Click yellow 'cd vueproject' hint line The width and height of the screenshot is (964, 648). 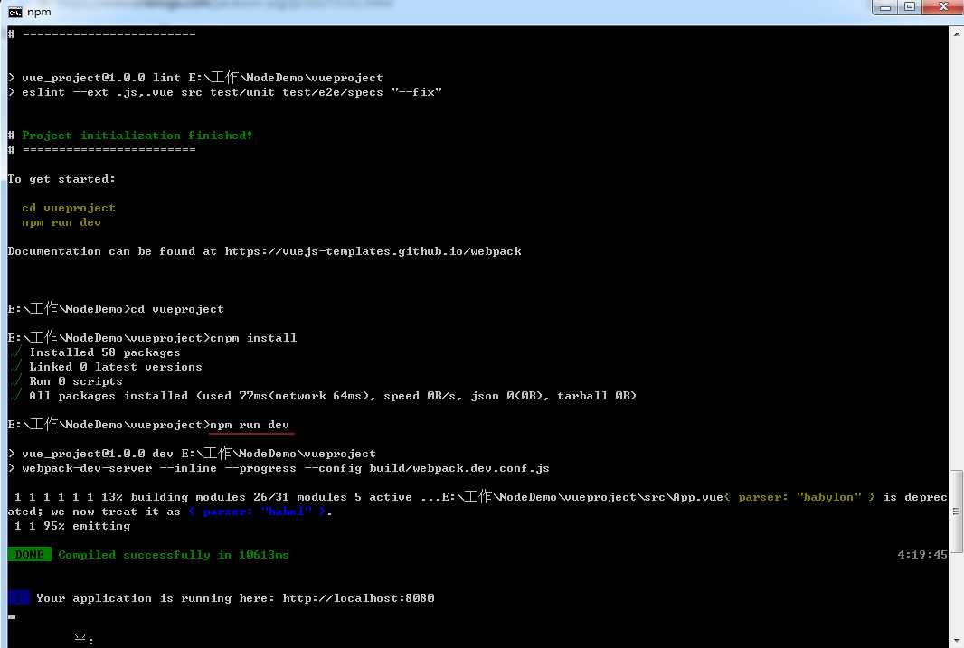tap(68, 208)
